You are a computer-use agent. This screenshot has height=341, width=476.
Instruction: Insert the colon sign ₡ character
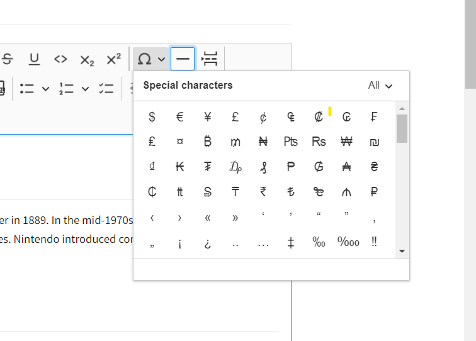coord(319,117)
